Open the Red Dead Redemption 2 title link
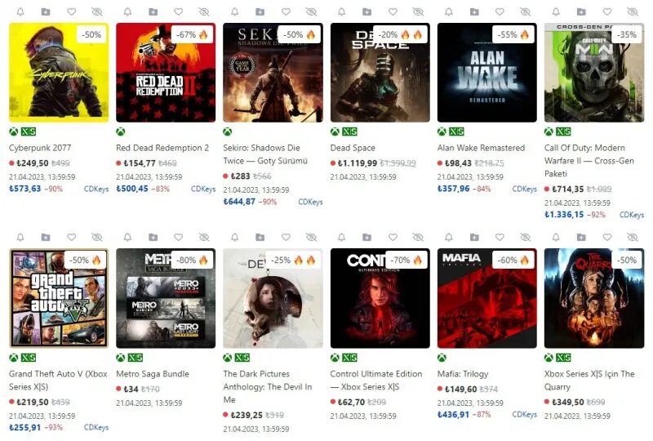 coord(162,148)
